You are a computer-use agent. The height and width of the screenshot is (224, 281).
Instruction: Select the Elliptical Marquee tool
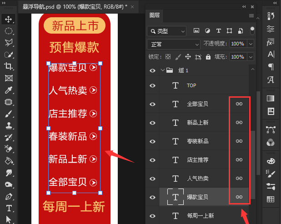point(8,31)
